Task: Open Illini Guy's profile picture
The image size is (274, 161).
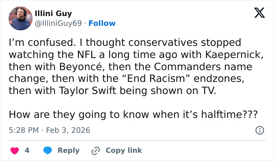Action: (20, 18)
